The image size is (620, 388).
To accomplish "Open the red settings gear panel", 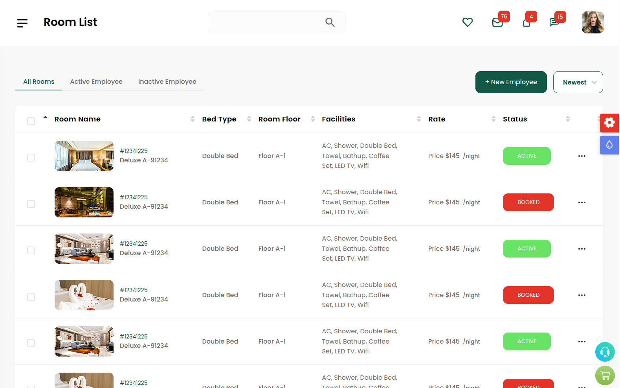I will tap(609, 123).
